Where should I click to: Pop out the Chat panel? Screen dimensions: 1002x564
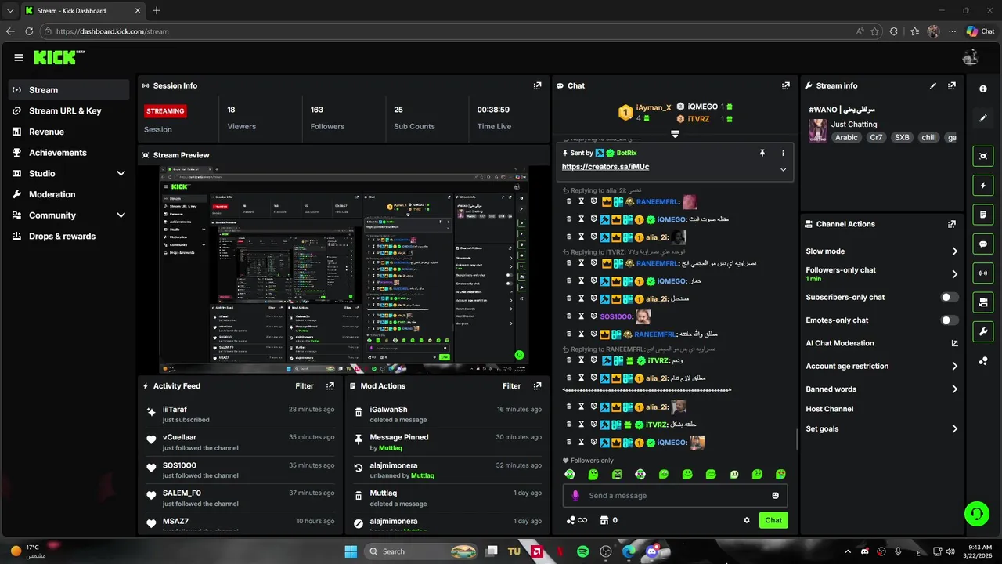click(785, 85)
